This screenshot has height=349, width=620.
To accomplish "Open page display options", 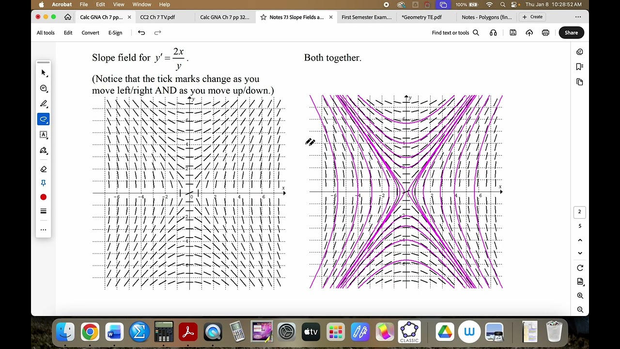I will [580, 282].
